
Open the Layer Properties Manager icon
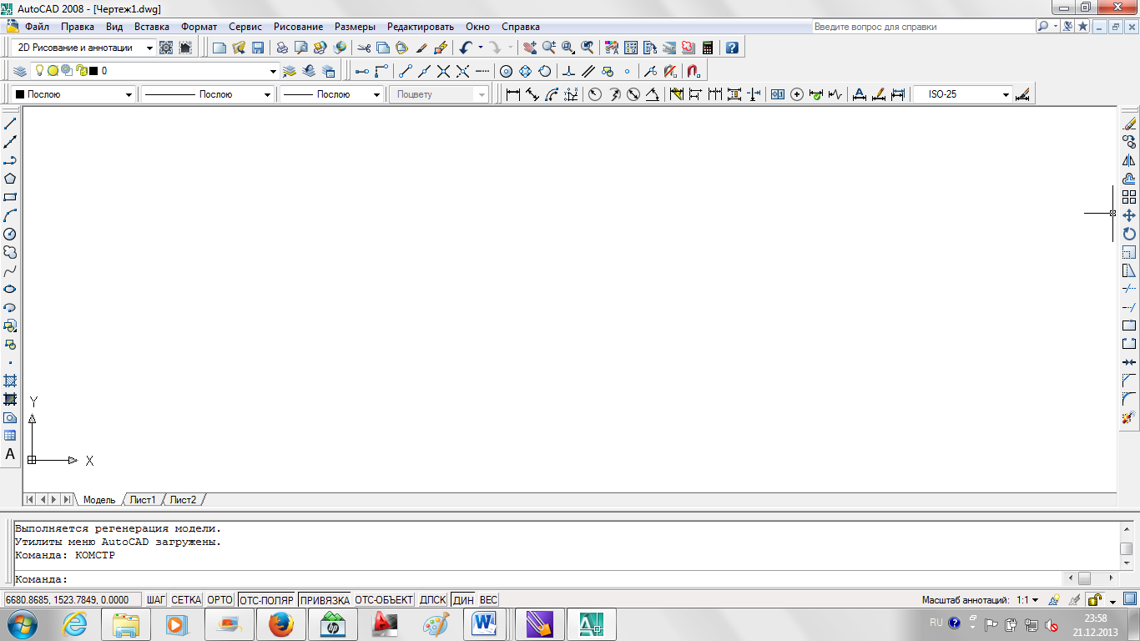pos(19,71)
